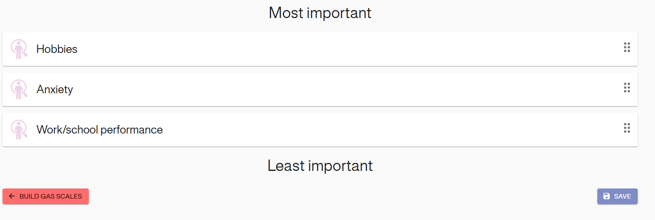Click the six-dot drag handle on Anxiety row
655x220 pixels.
(627, 88)
